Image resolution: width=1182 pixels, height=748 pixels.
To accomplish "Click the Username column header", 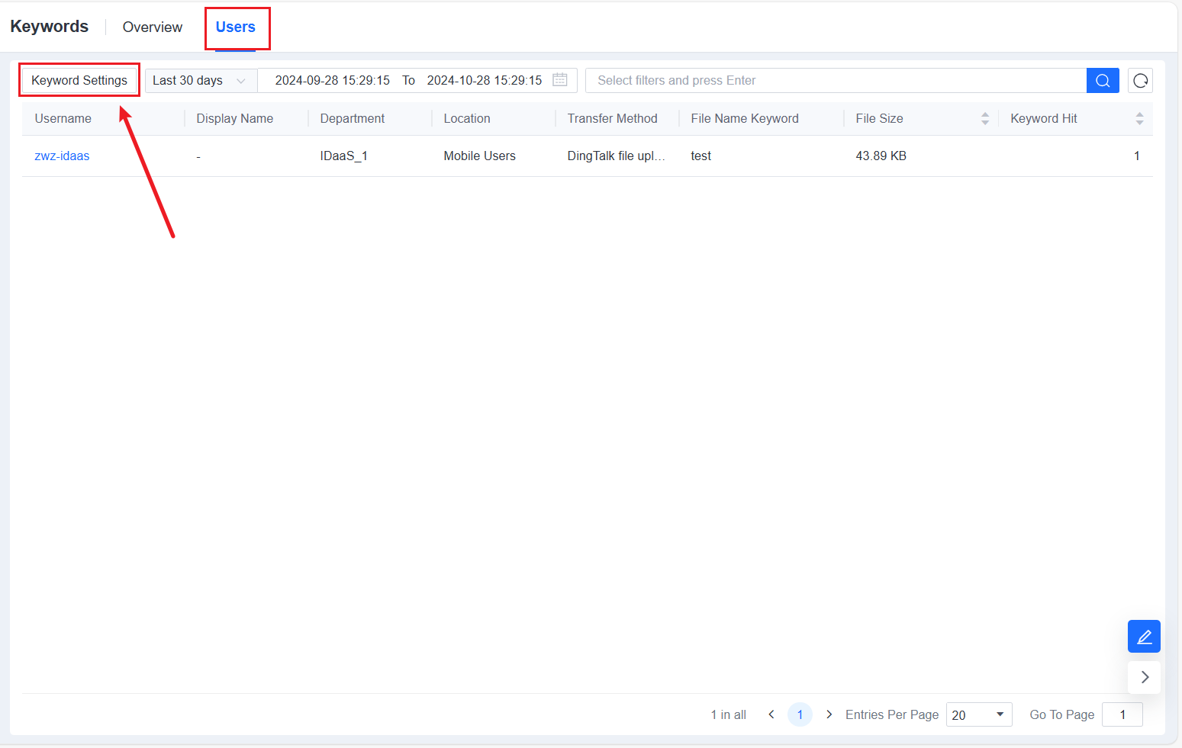I will [x=63, y=119].
